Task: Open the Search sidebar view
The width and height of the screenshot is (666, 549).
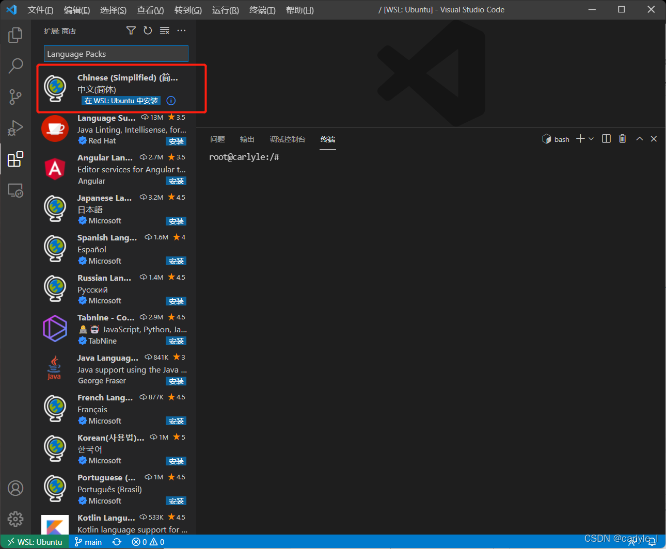Action: click(15, 66)
